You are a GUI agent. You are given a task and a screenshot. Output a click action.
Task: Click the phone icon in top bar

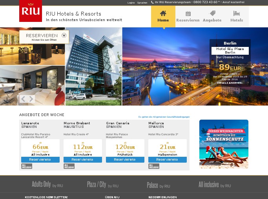153,2
